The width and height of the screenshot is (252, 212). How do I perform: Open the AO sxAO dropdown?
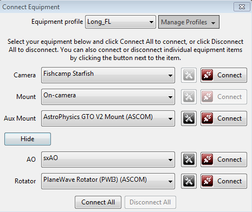(x=108, y=160)
